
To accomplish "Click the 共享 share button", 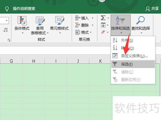I will pyautogui.click(x=152, y=9).
